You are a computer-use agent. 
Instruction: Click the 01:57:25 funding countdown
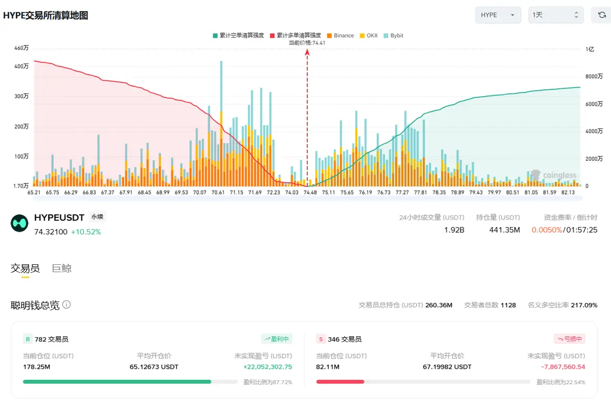tap(582, 230)
